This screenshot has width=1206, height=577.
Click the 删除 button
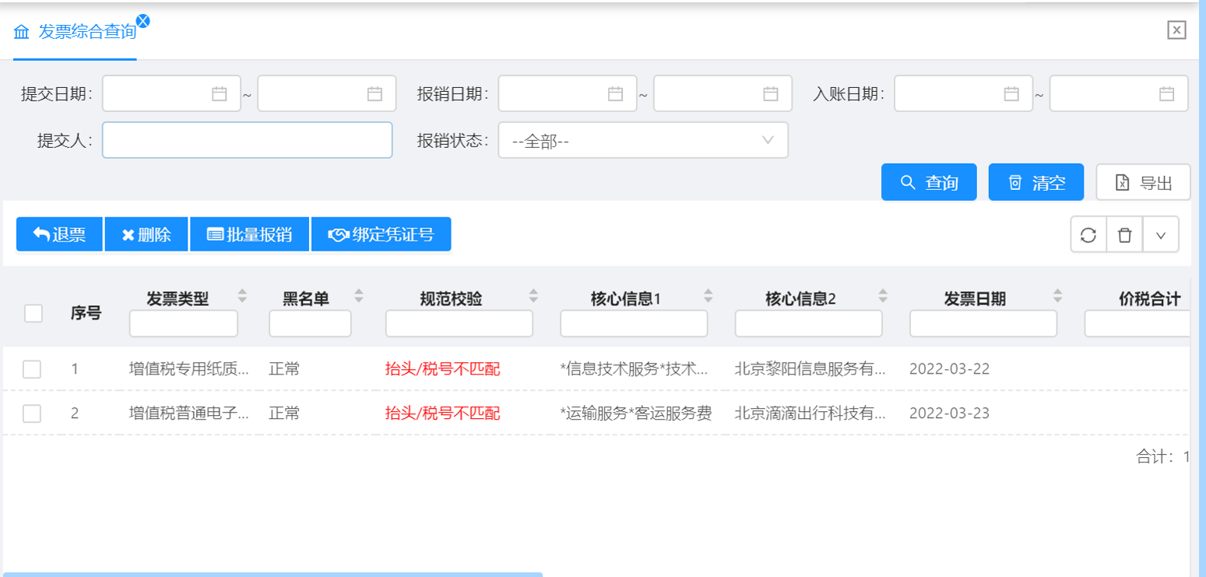pos(146,234)
